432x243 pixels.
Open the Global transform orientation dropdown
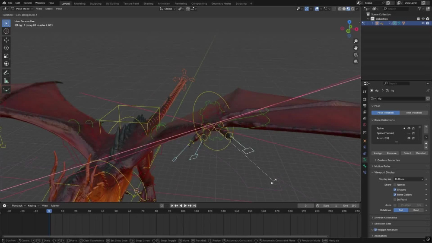(x=168, y=9)
